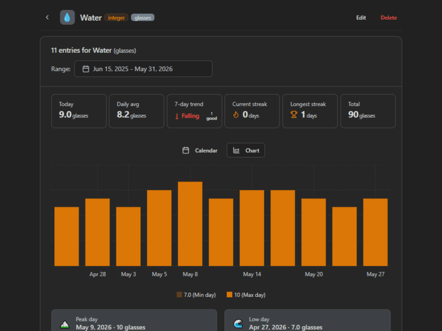
Task: Click the 'May 8' axis label
Action: 190,274
